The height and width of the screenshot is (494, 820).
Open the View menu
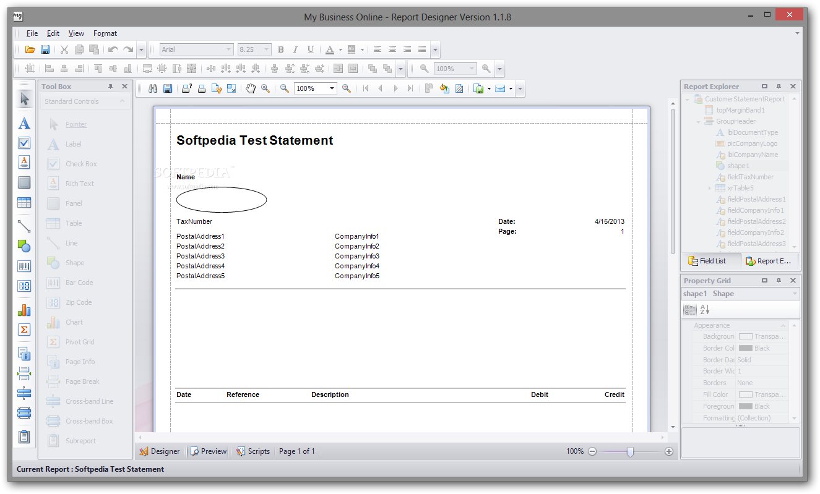tap(76, 33)
